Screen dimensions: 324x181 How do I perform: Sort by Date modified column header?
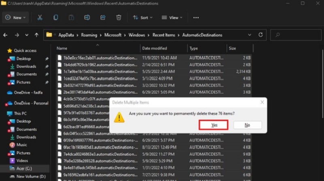pos(155,48)
